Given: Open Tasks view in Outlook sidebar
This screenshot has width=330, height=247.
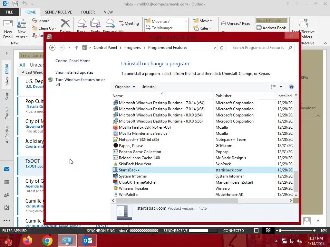Looking at the screenshot, I should 7,208.
